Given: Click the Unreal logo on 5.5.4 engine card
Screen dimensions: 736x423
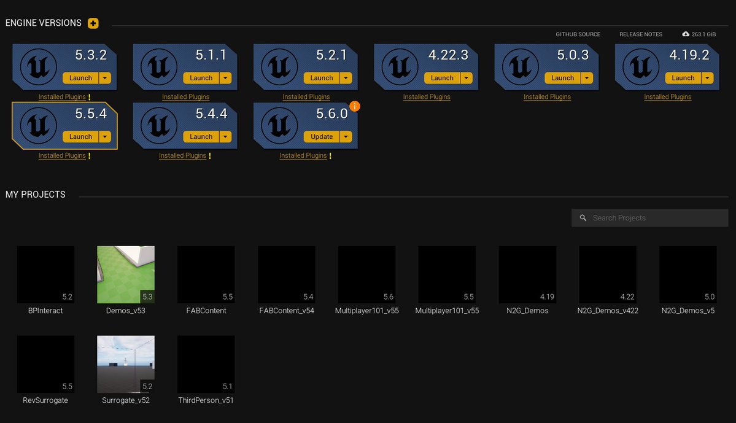Looking at the screenshot, I should click(39, 125).
